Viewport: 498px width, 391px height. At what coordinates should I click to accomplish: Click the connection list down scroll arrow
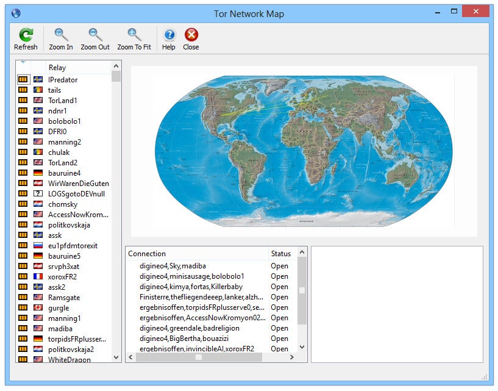pos(302,347)
